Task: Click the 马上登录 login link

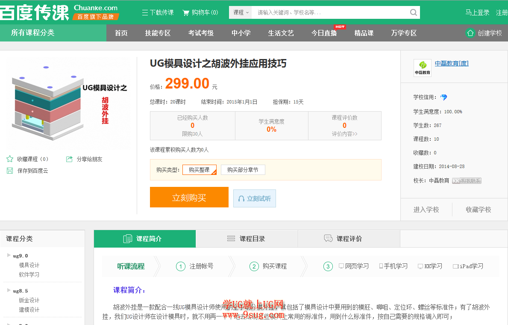Action: [477, 13]
